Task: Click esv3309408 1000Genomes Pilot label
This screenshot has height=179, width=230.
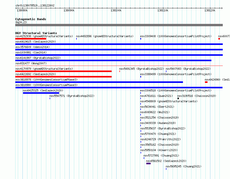Action: point(176,36)
